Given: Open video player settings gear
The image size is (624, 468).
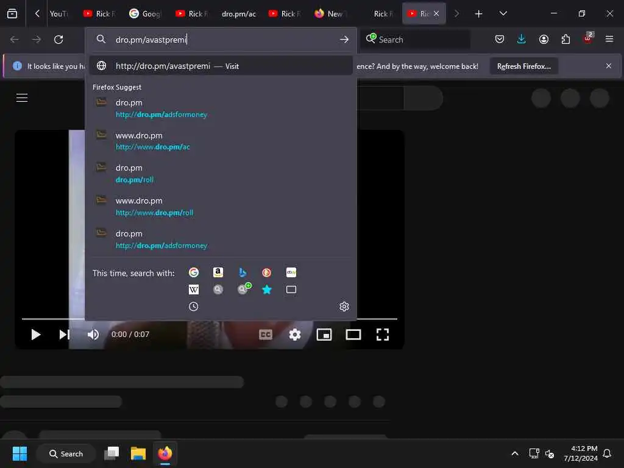Looking at the screenshot, I should pos(295,335).
